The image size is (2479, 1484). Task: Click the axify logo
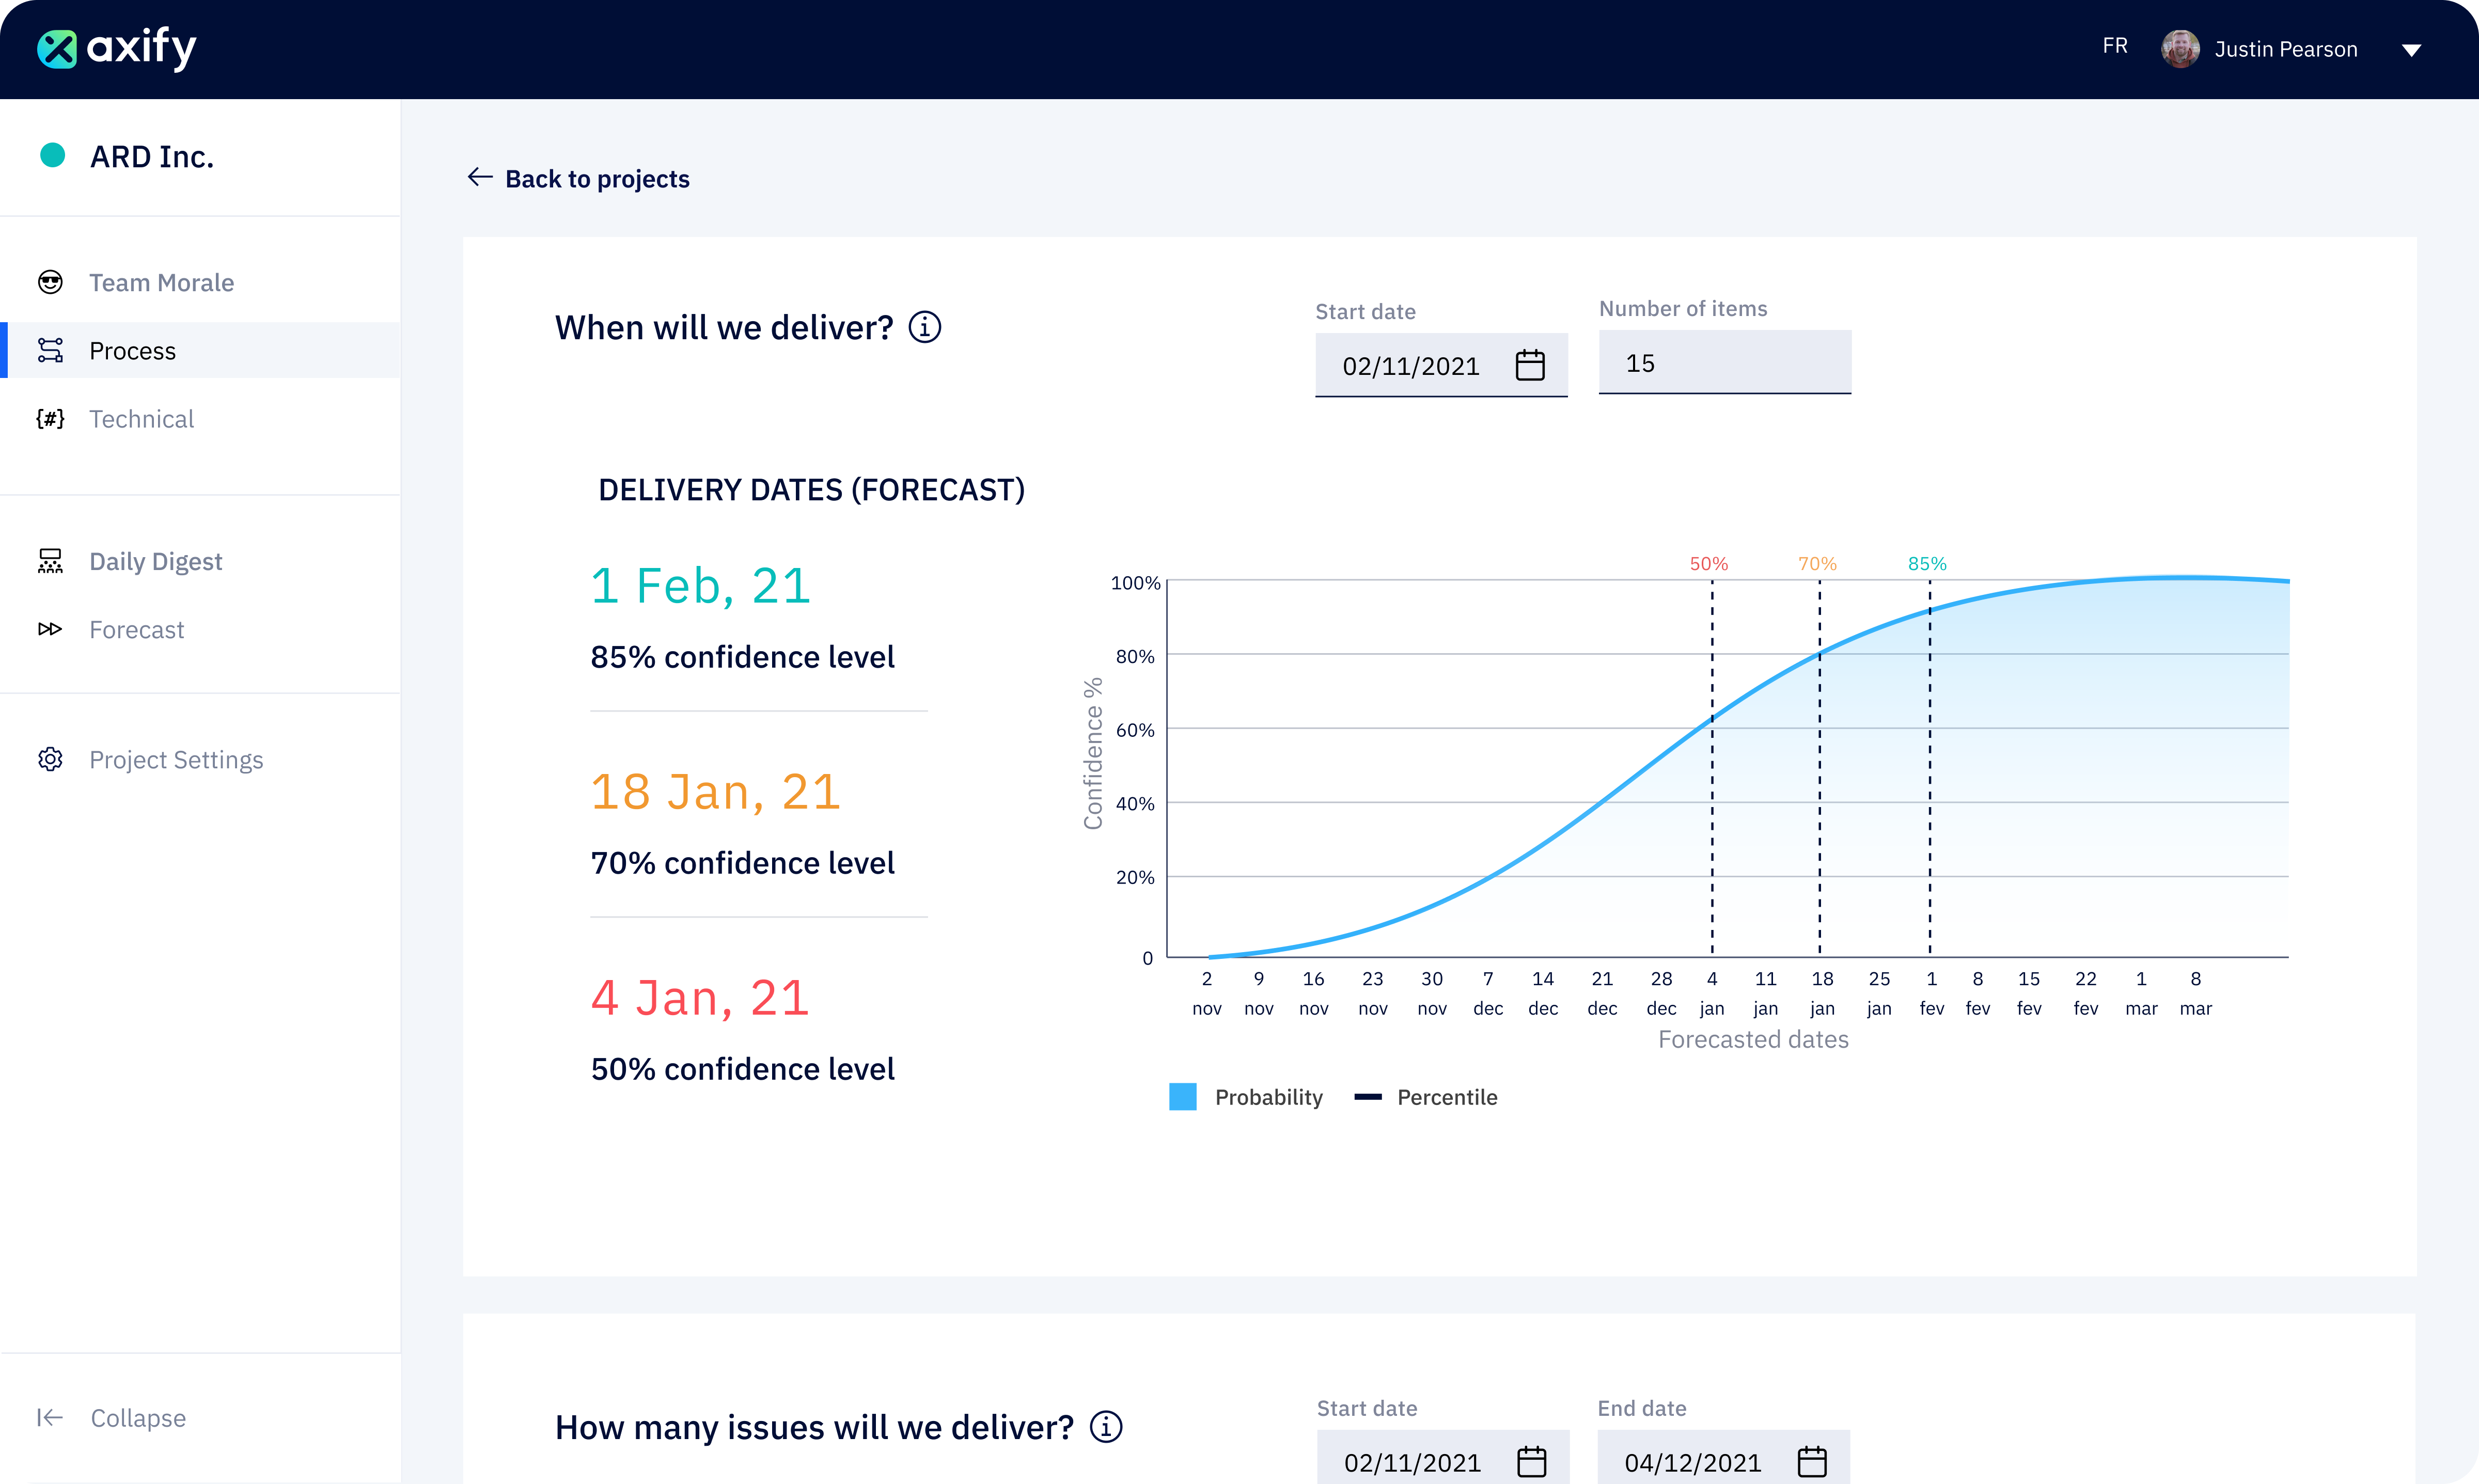pos(115,48)
